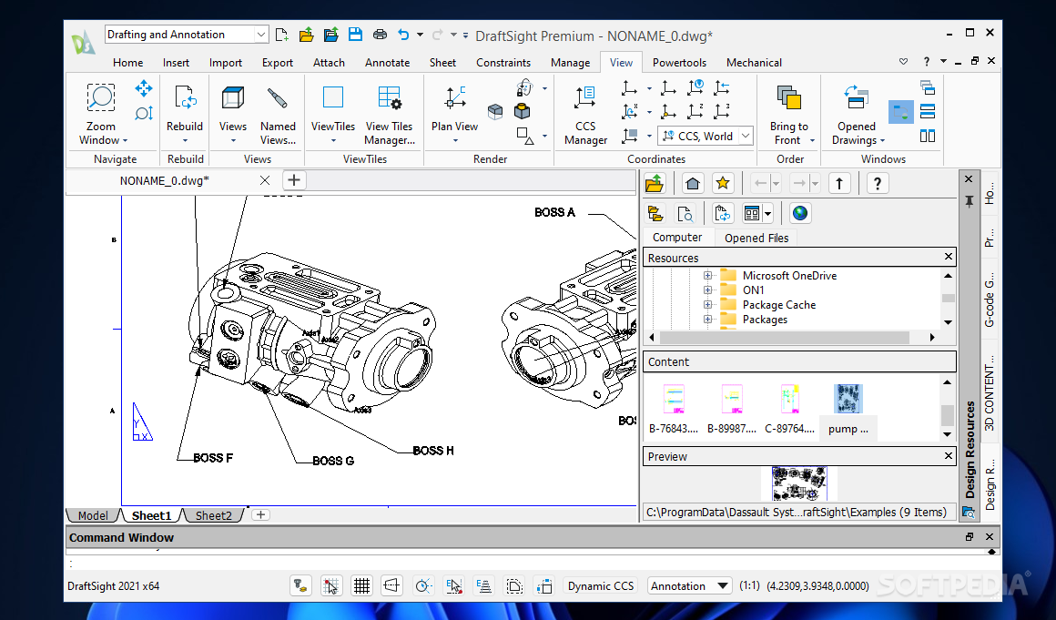The width and height of the screenshot is (1056, 620).
Task: Click Cascade windows icon
Action: click(x=928, y=87)
